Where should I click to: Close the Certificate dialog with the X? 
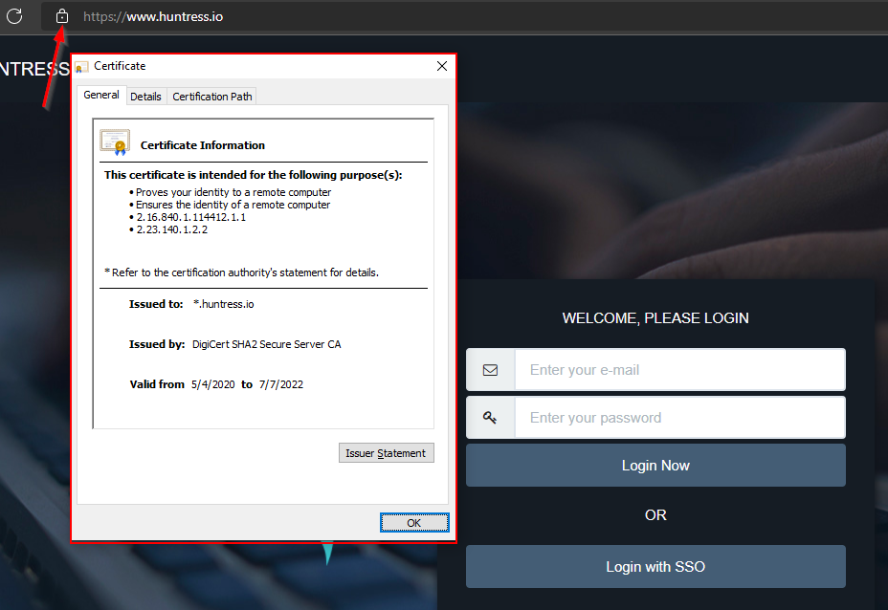pyautogui.click(x=442, y=66)
